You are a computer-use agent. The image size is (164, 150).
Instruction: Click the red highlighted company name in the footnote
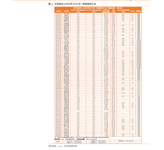[60, 137]
